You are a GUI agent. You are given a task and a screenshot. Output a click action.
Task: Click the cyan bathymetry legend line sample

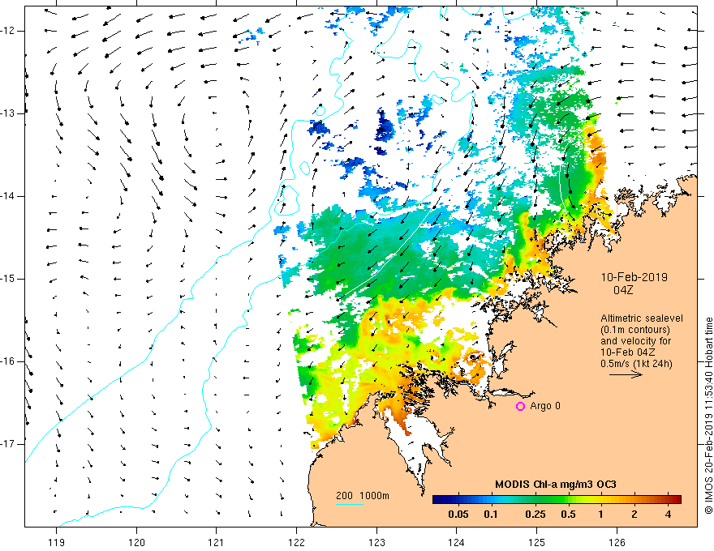point(349,504)
